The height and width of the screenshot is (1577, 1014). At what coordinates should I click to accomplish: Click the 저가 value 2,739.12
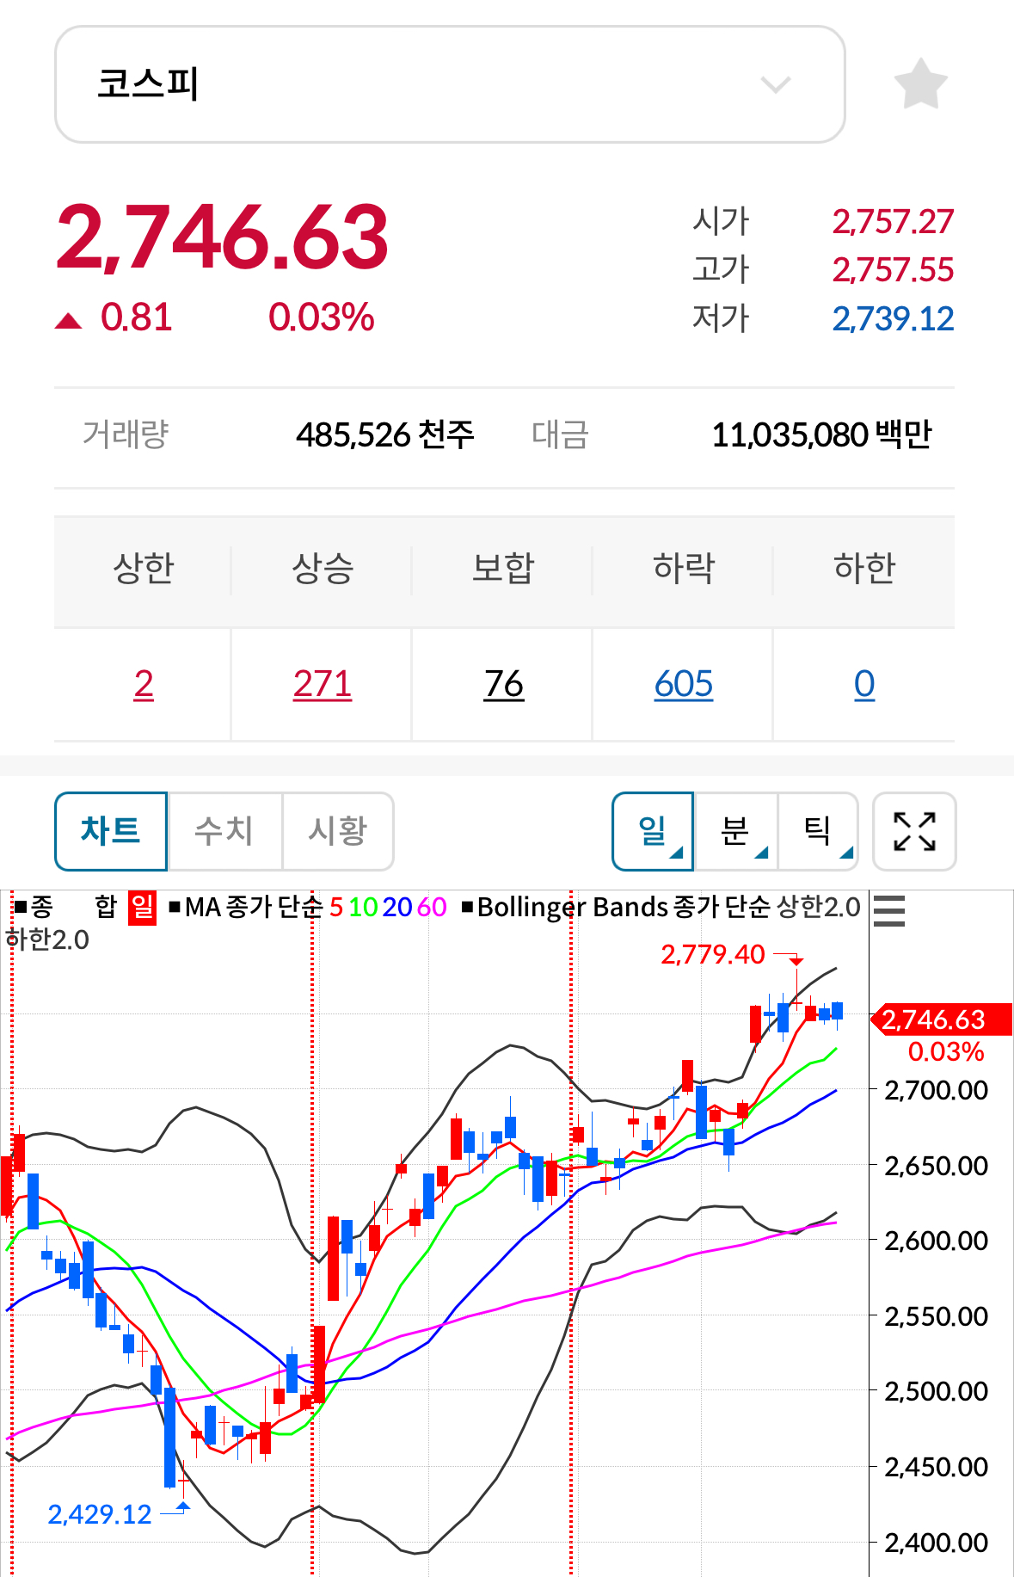[x=893, y=319]
